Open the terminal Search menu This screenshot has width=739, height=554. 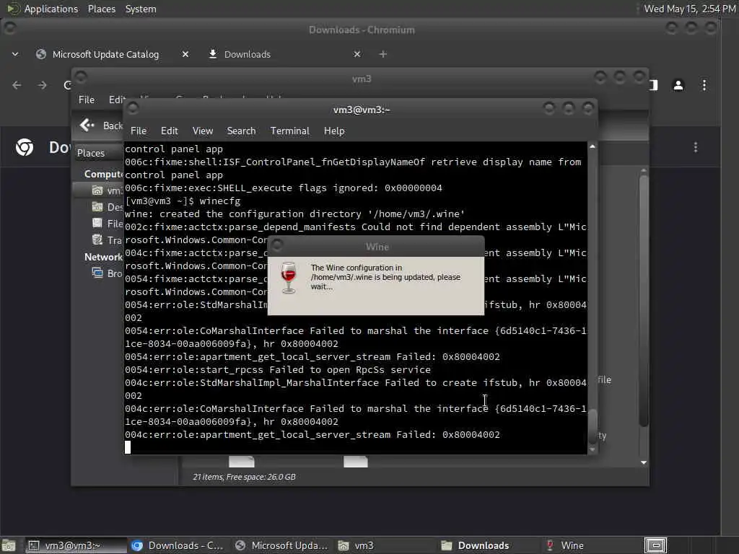(x=241, y=131)
